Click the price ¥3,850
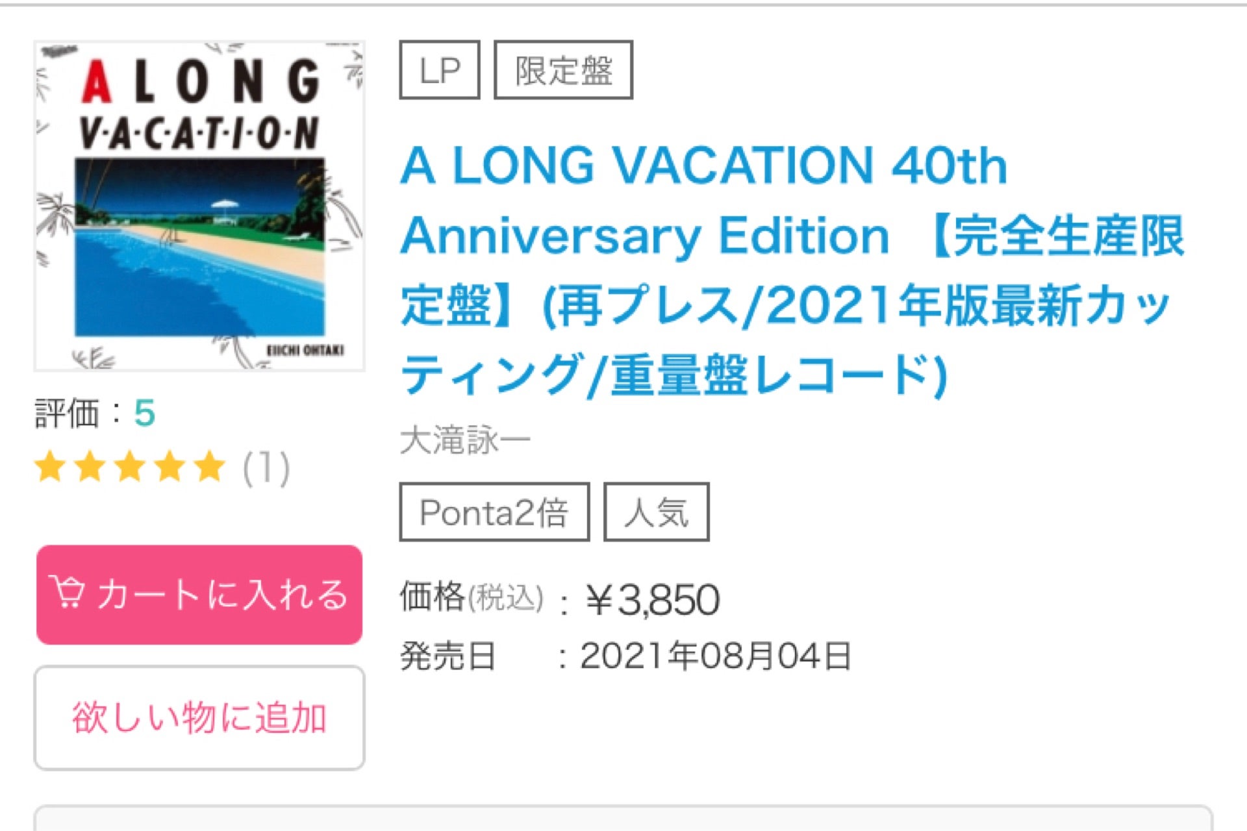Viewport: 1247px width, 831px height. (653, 599)
